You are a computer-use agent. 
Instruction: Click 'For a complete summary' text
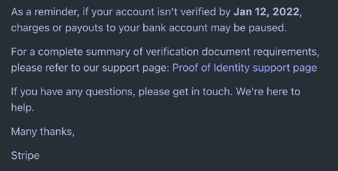pyautogui.click(x=71, y=52)
